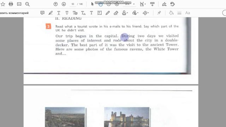This screenshot has height=127, width=226.
Task: Click the line 'decker. The best part'
Action: click(x=117, y=45)
